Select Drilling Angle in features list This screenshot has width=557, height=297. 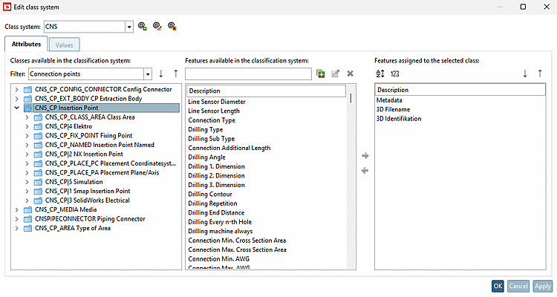(207, 157)
